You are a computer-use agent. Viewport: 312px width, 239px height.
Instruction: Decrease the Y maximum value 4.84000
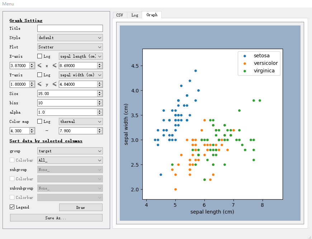click(x=100, y=86)
